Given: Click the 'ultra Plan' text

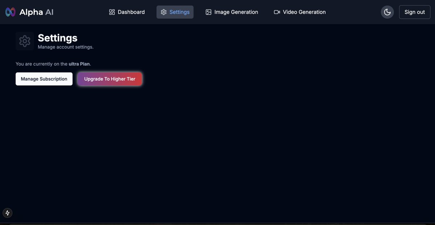Looking at the screenshot, I should click(79, 64).
